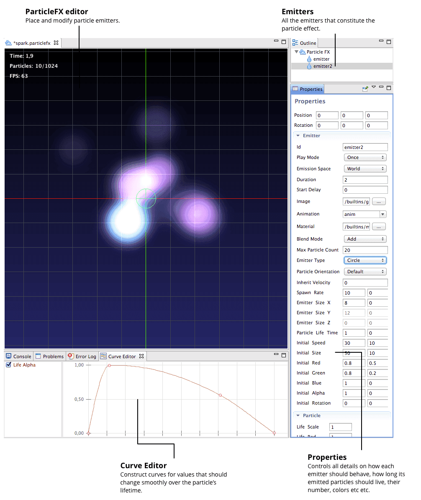This screenshot has width=421, height=500.
Task: Click the middle control point on alpha curve
Action: coord(220,395)
